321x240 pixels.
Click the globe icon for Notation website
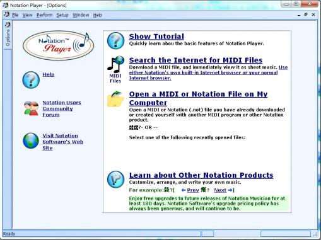[31, 140]
